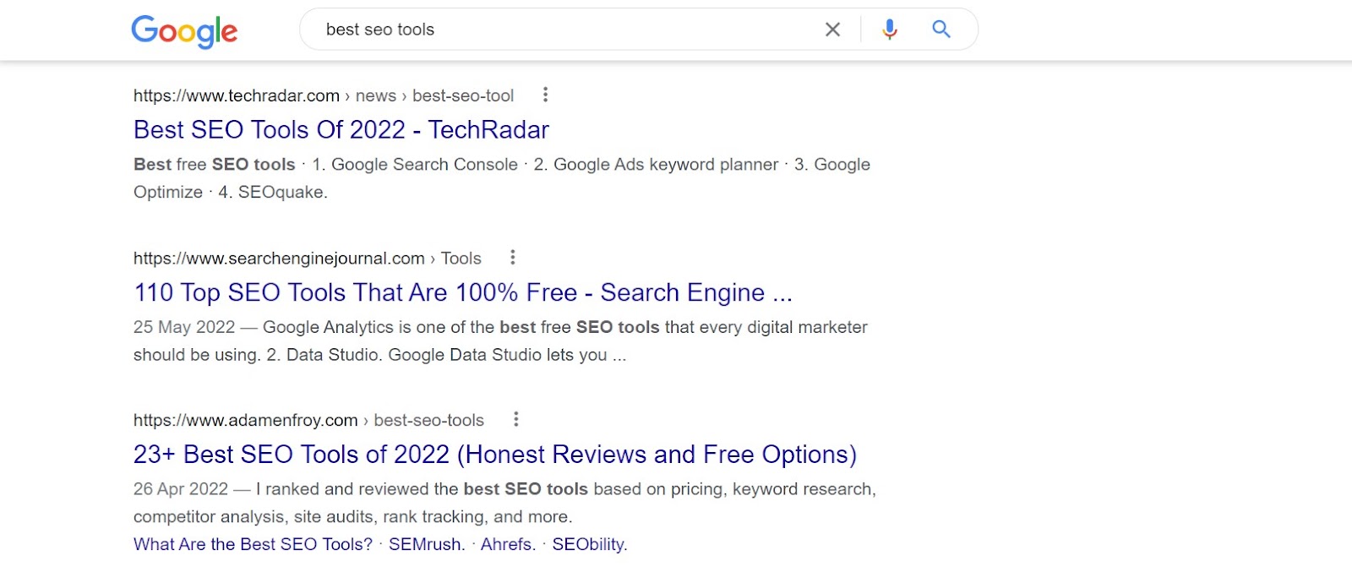The image size is (1352, 572).
Task: Open '110 Top SEO Tools That Are 100% Free'
Action: (x=463, y=292)
